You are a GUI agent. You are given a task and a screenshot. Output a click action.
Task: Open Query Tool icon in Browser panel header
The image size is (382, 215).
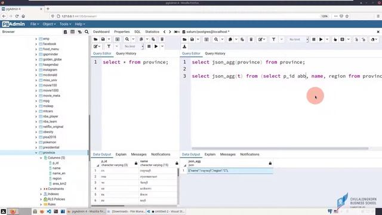(x=65, y=32)
